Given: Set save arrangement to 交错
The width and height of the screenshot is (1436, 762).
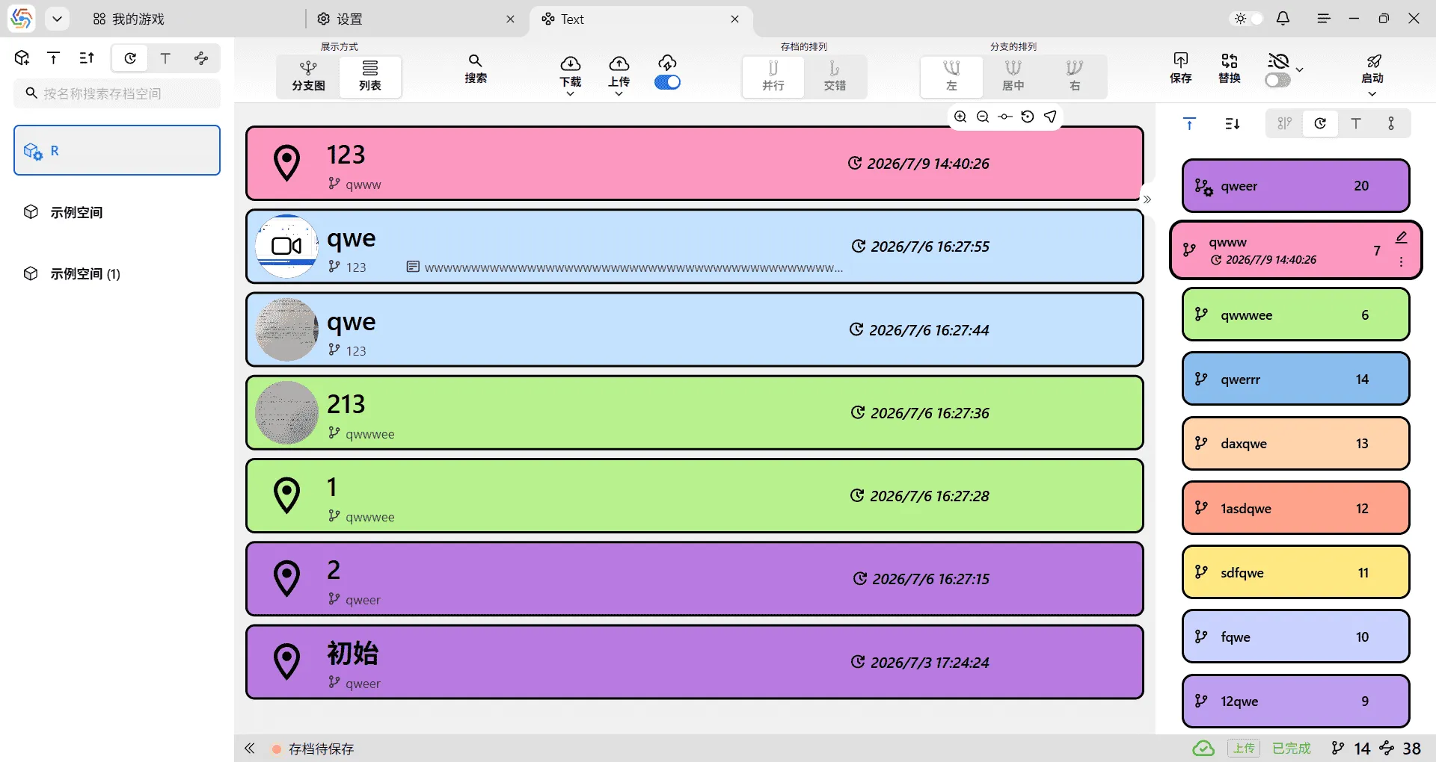Looking at the screenshot, I should pos(835,76).
